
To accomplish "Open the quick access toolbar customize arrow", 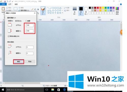I will pos(12,2).
